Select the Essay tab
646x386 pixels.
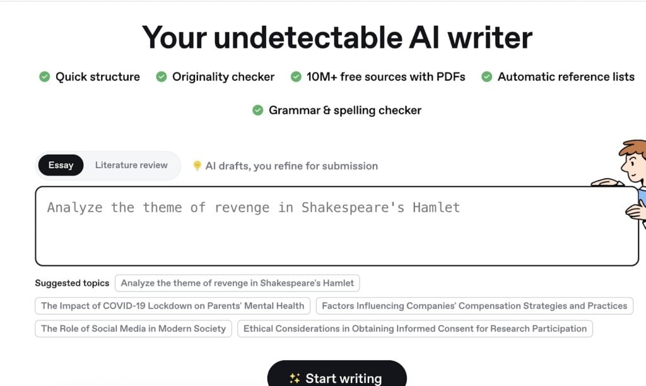(60, 165)
